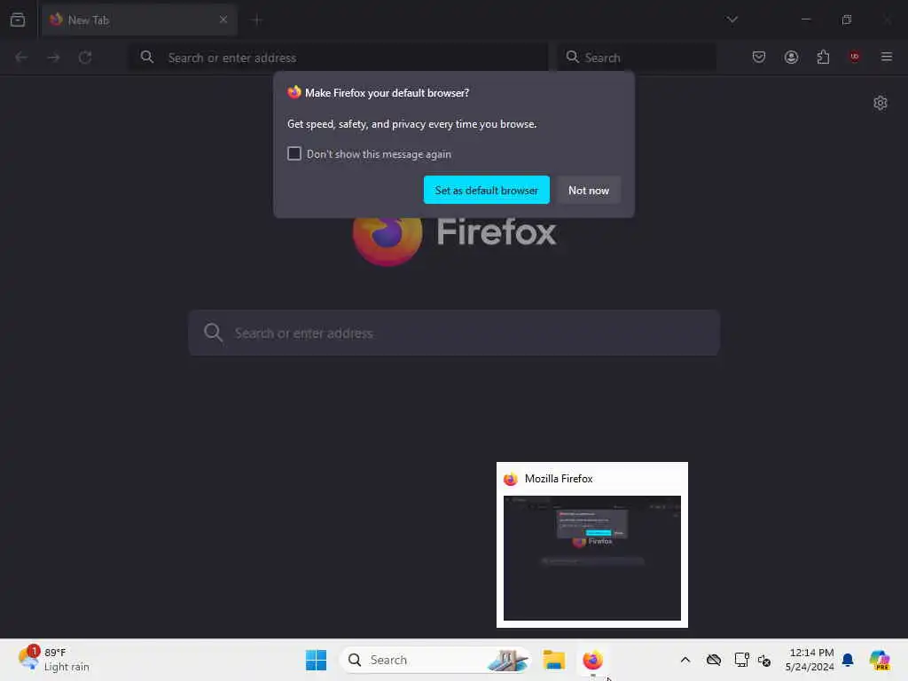The image size is (908, 681).
Task: Open the Firefox account icon
Action: [x=791, y=57]
